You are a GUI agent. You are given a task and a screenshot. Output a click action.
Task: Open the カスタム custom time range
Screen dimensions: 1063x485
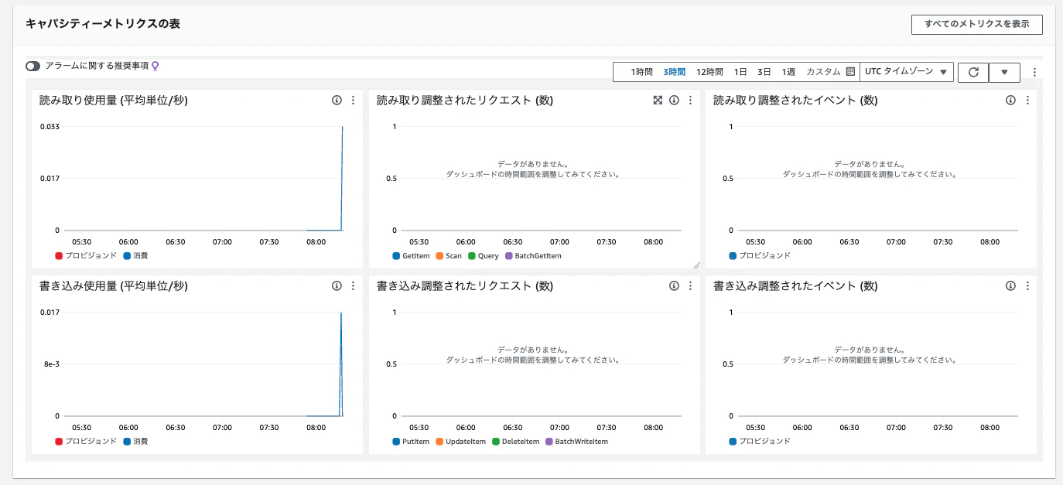pos(823,72)
